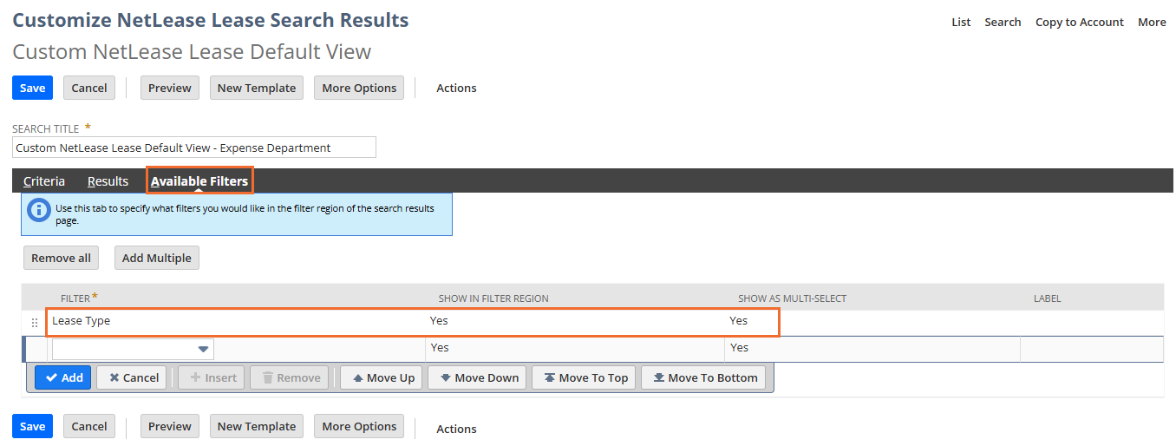
Task: Switch to the Criteria tab
Action: 44,181
